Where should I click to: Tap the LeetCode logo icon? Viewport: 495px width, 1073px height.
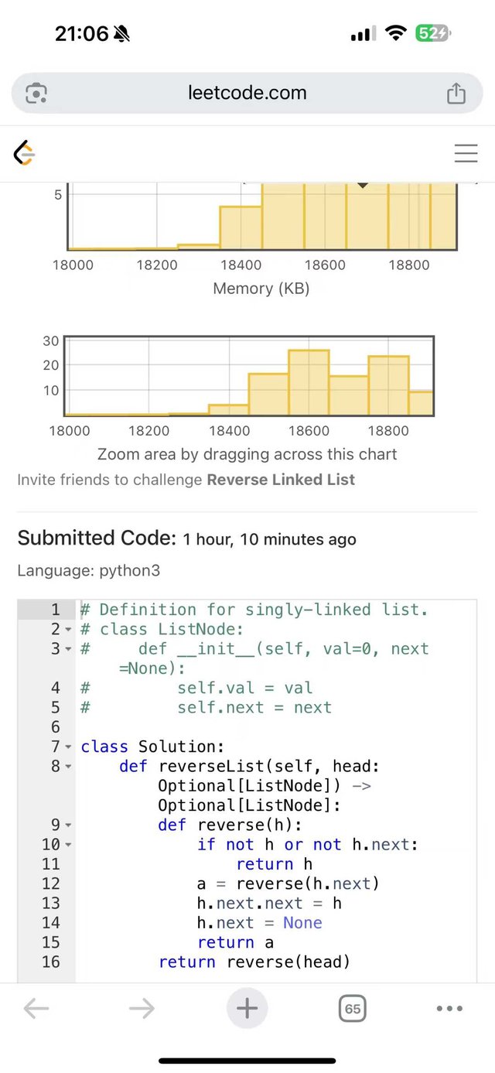(x=25, y=153)
